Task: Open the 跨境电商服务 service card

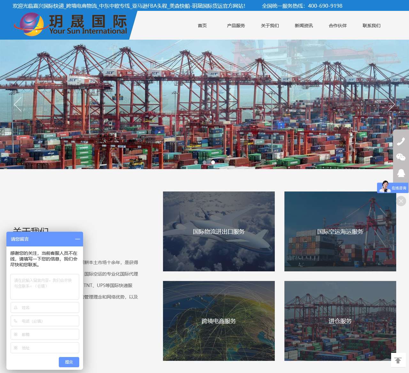Action: pos(219,321)
